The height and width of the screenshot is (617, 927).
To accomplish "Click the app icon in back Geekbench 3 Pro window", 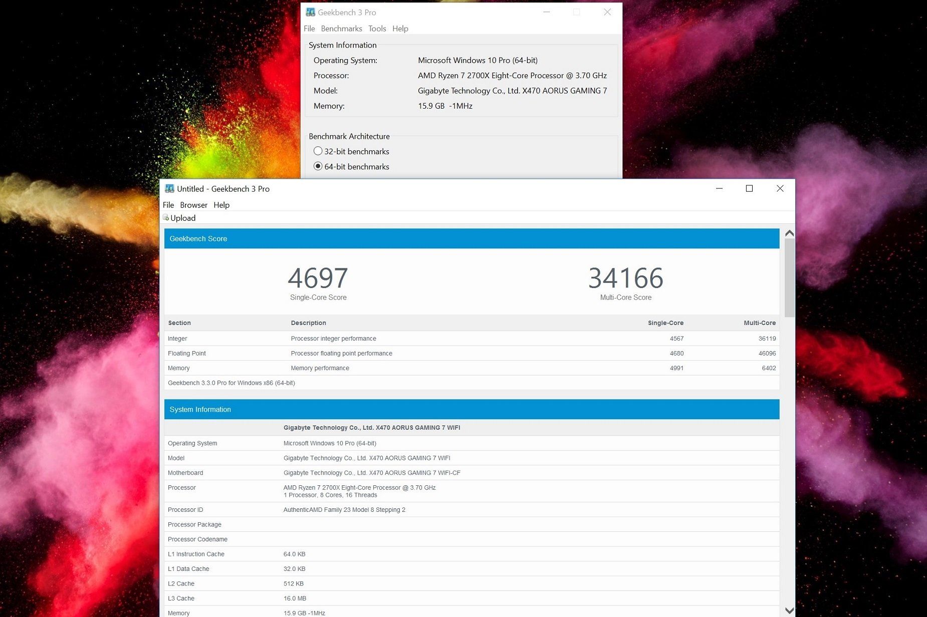I will [x=310, y=12].
